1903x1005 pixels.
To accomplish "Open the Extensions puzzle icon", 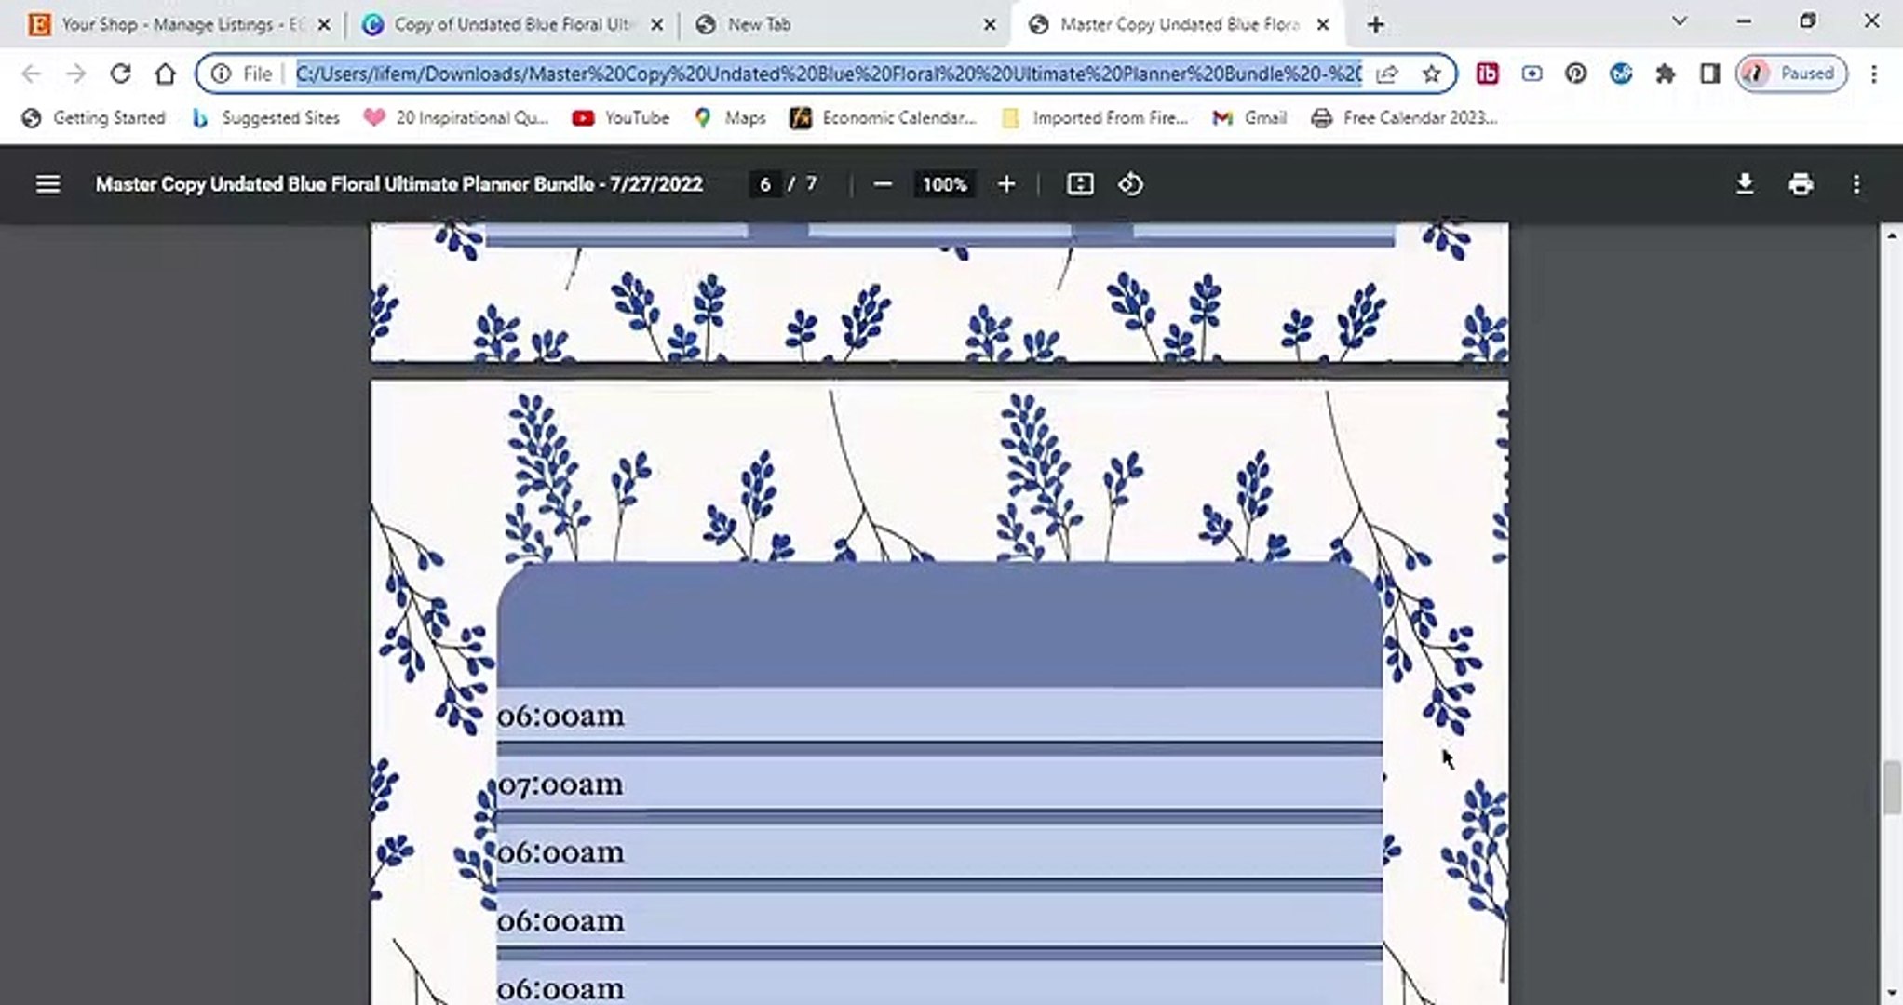I will tap(1666, 74).
